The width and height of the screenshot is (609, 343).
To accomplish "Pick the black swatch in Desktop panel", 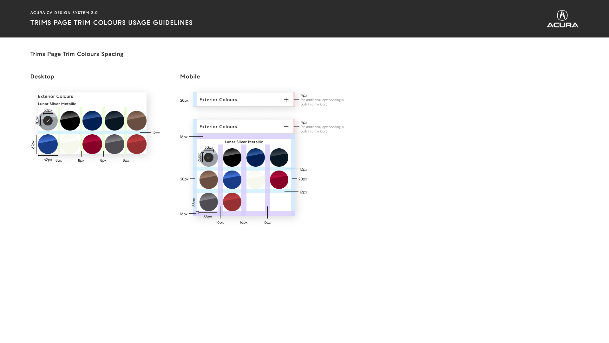I will tap(70, 121).
